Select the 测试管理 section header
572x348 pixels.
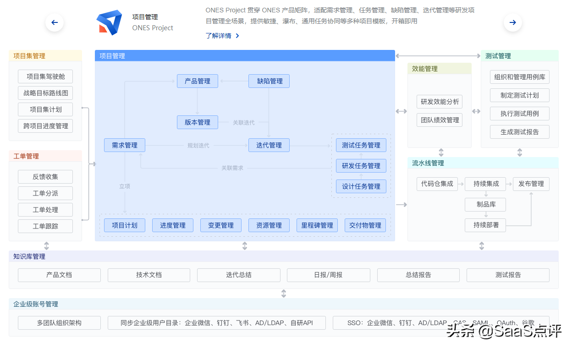520,56
